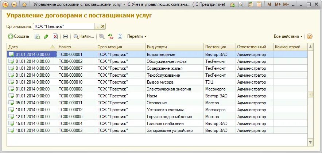Open the calendar icon in title bar

click(x=259, y=4)
